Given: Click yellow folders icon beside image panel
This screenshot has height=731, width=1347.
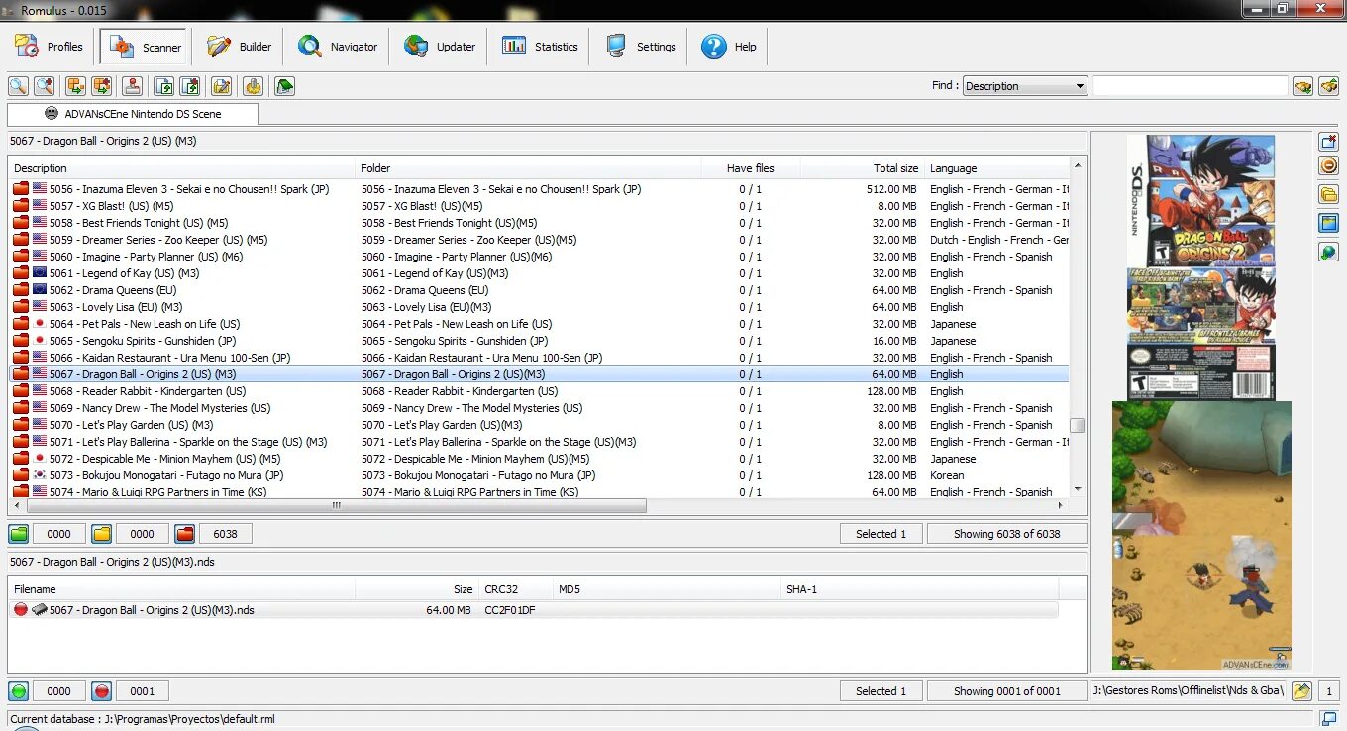Looking at the screenshot, I should click(1329, 195).
